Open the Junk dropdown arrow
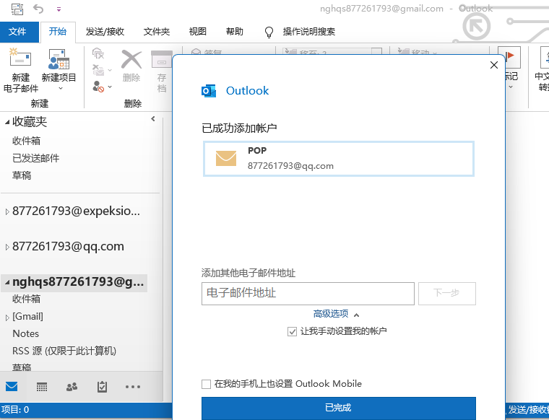549x420 pixels. tap(110, 87)
